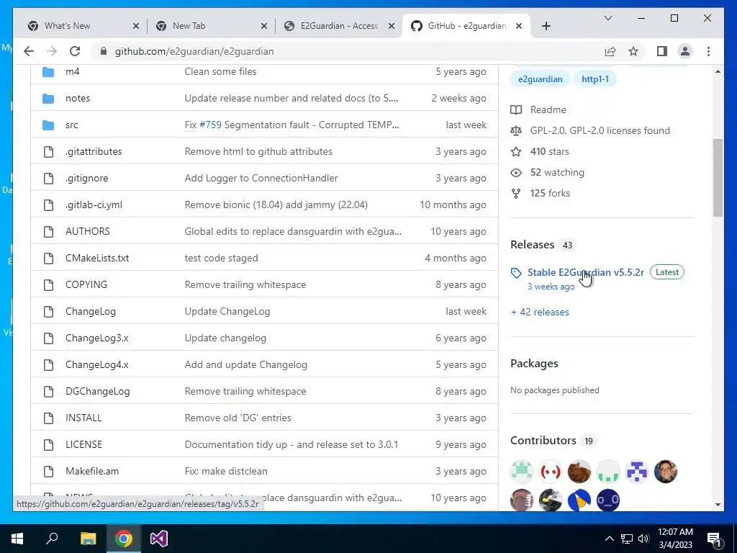Open the volume control in system tray
737x553 pixels.
pyautogui.click(x=643, y=539)
